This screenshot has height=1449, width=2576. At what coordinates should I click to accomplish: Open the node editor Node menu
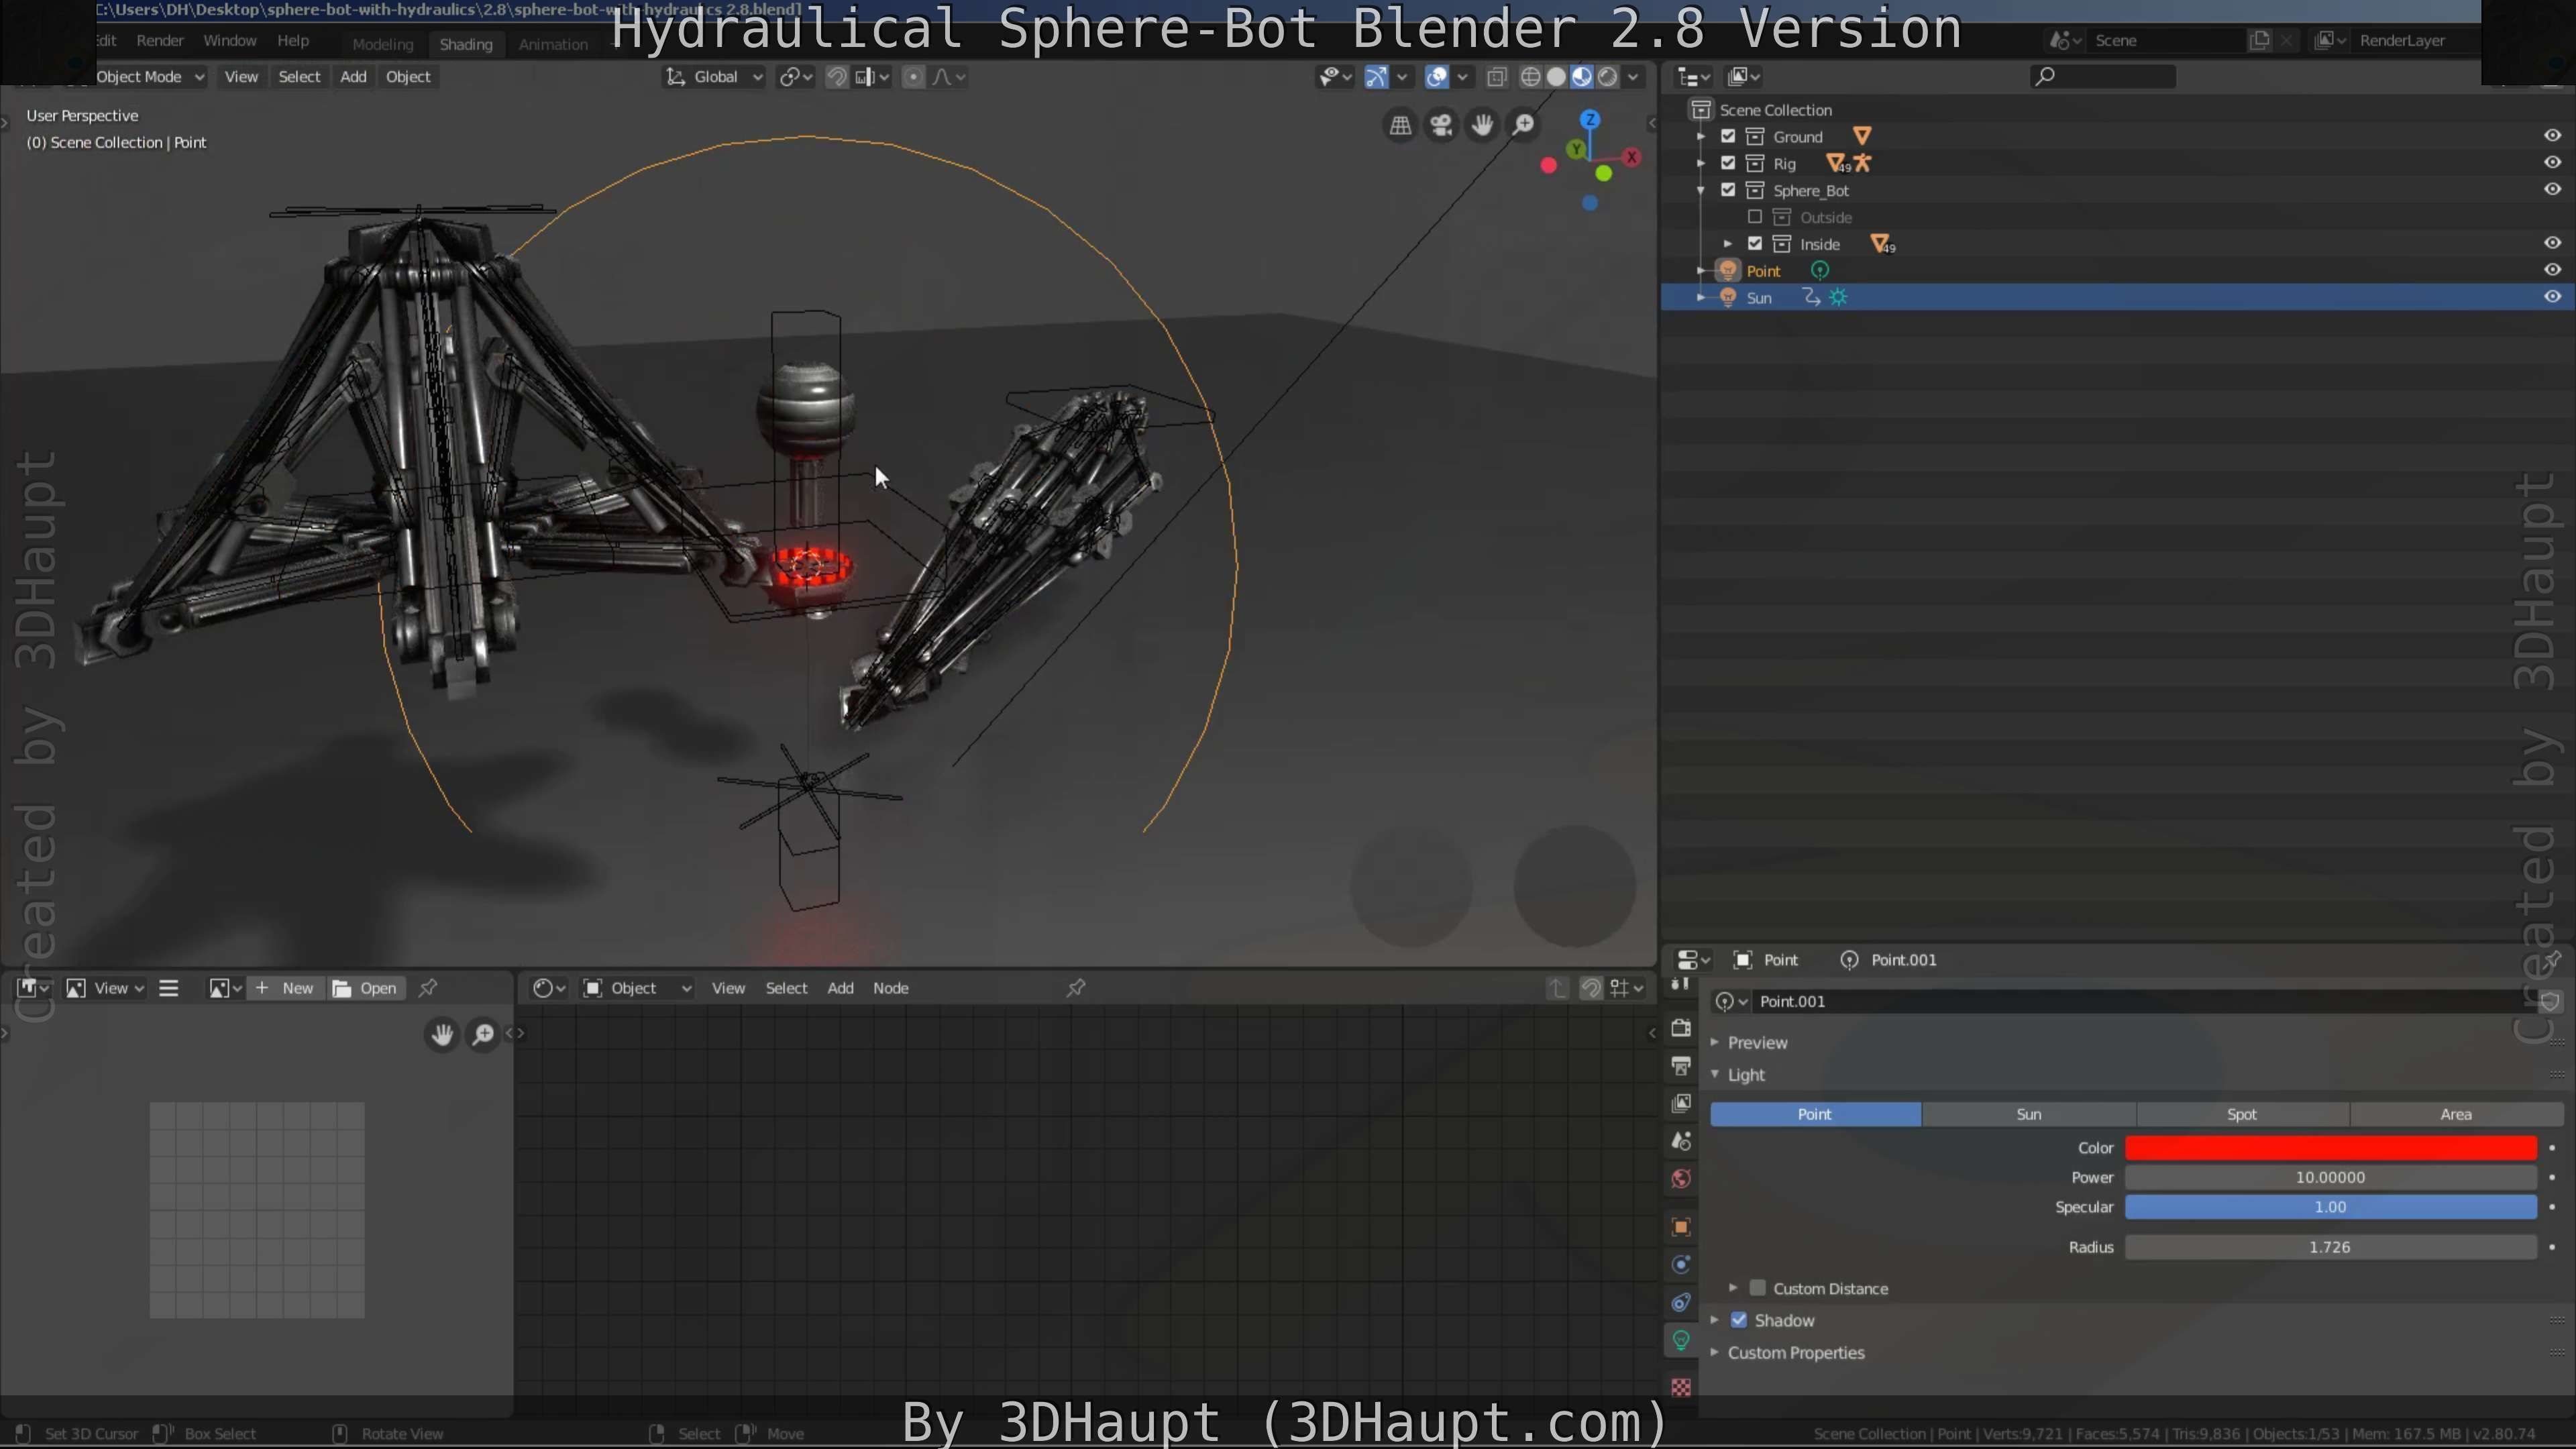(x=890, y=988)
